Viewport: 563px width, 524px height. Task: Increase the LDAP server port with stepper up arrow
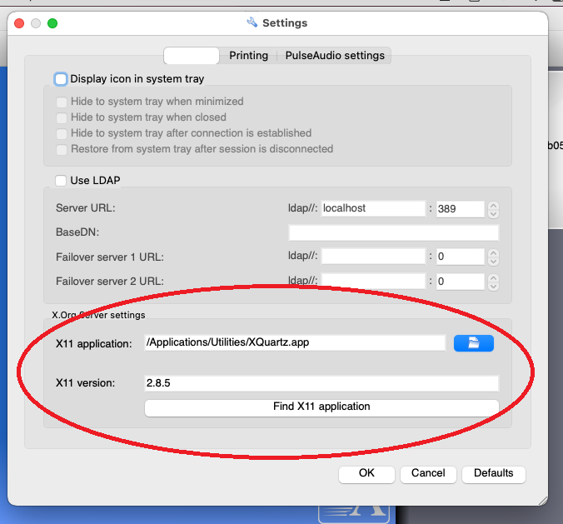(x=494, y=204)
